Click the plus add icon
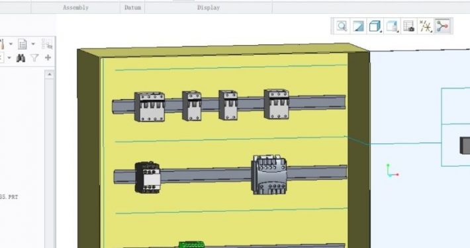The image size is (470, 248). coord(48,58)
